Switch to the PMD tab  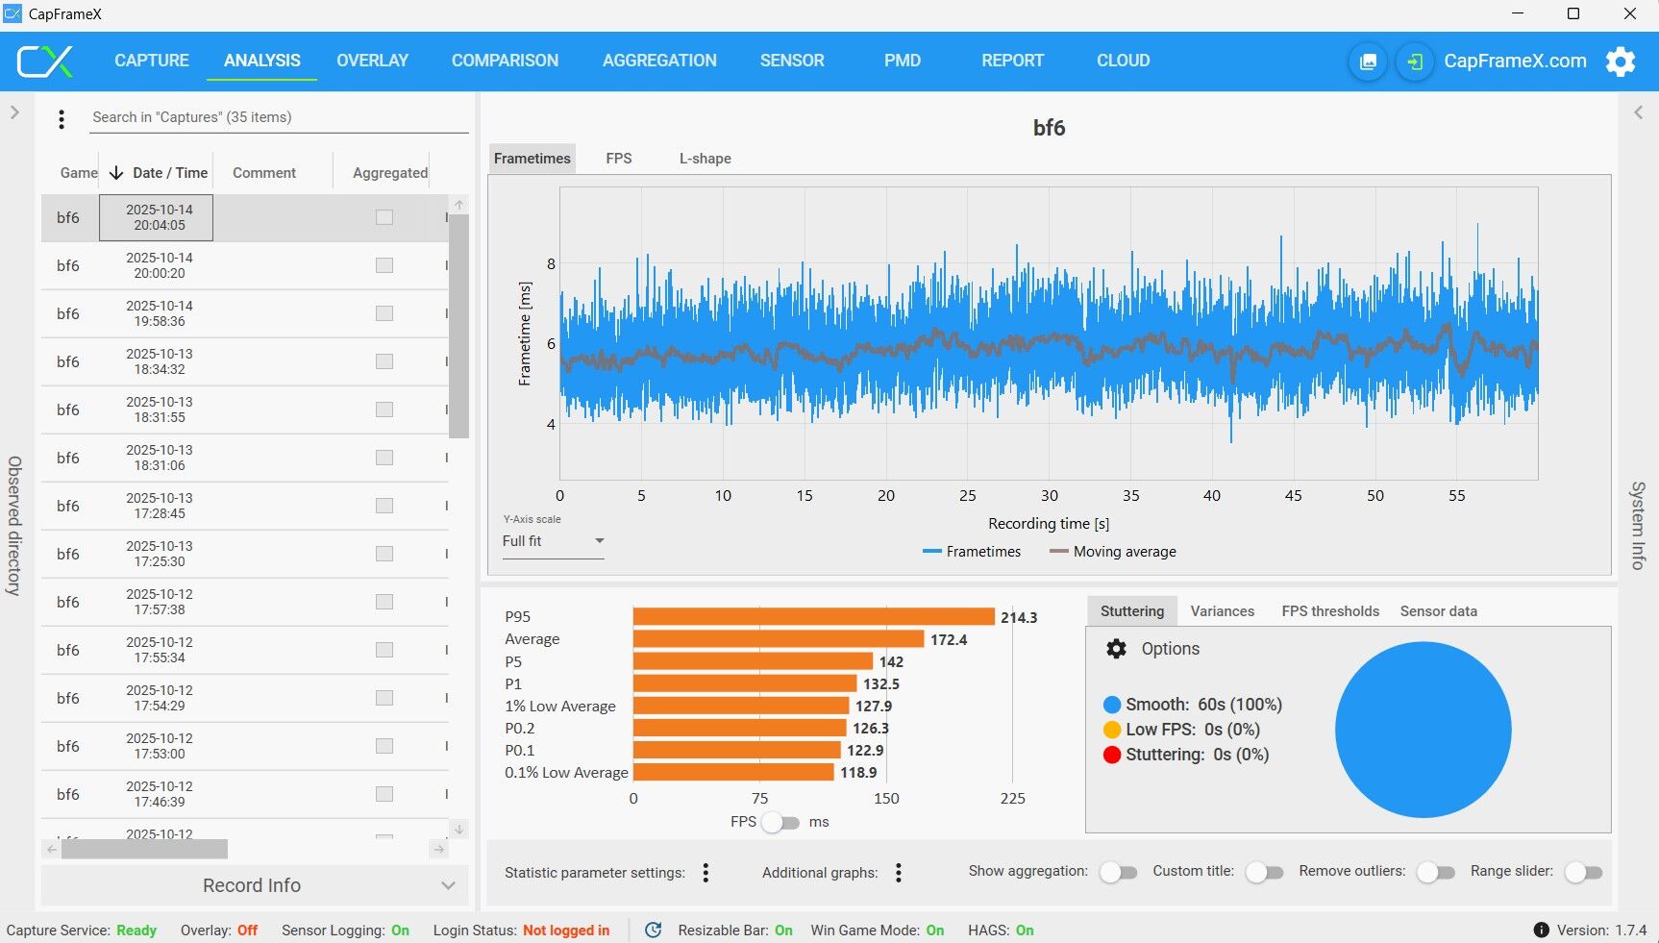click(903, 61)
